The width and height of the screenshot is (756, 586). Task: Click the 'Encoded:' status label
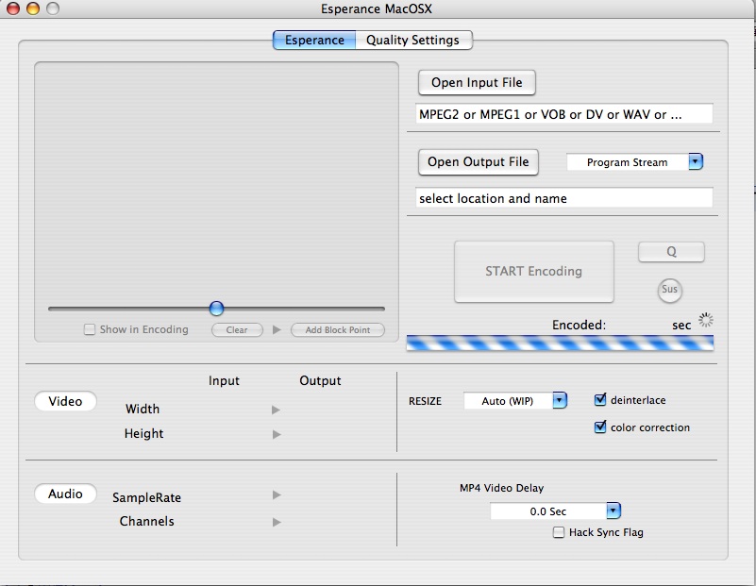[579, 325]
